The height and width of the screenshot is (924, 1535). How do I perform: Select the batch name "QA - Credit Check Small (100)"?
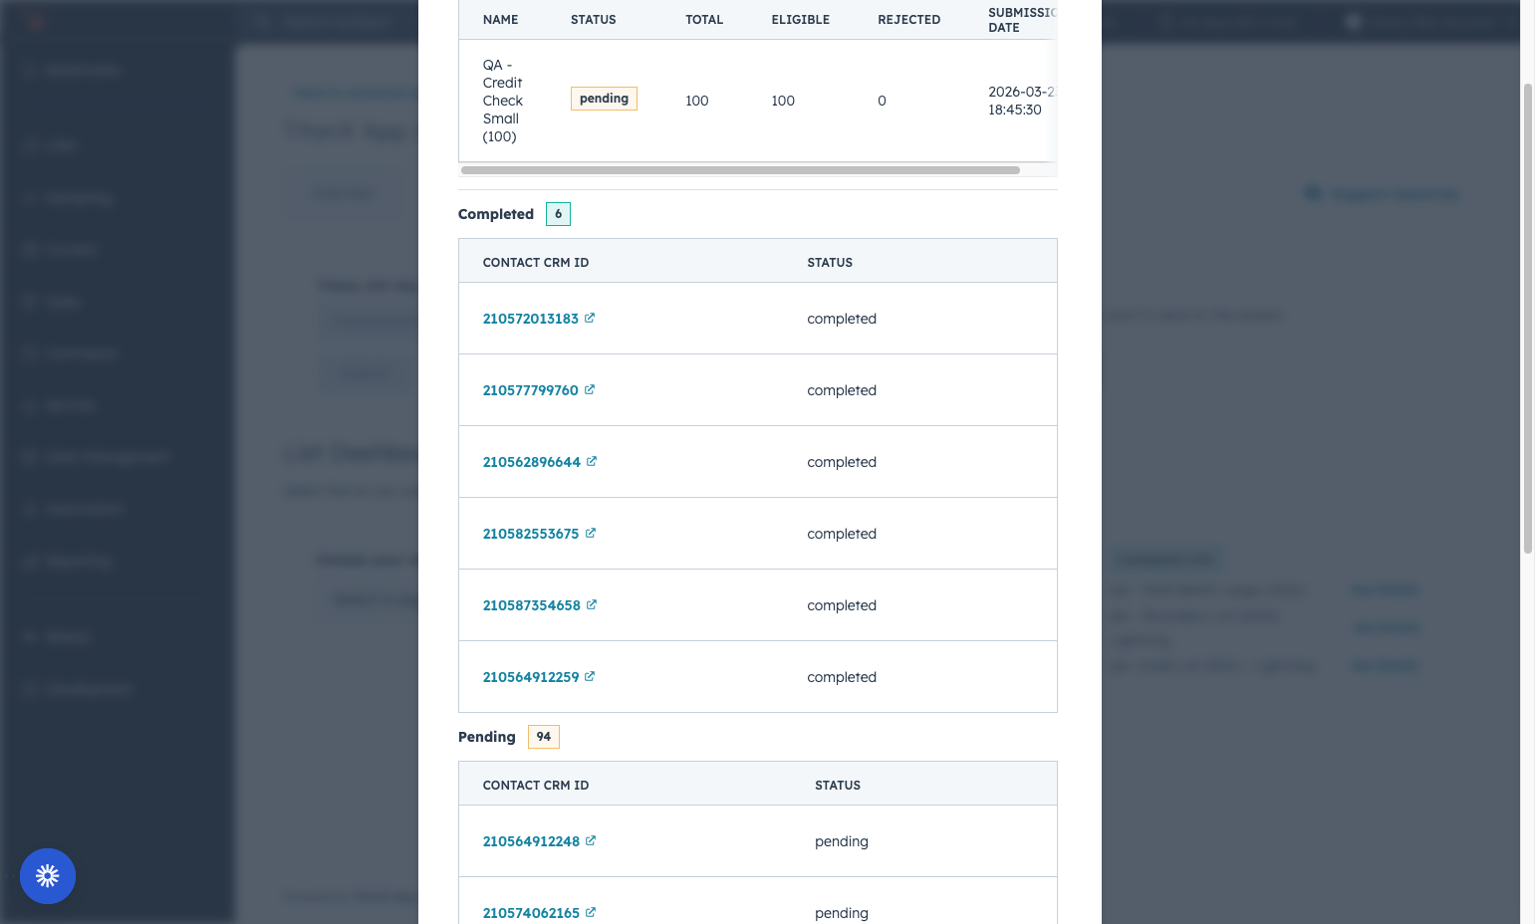503,101
